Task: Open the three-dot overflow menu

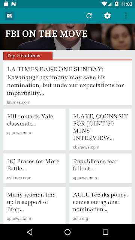Action: coord(126,16)
